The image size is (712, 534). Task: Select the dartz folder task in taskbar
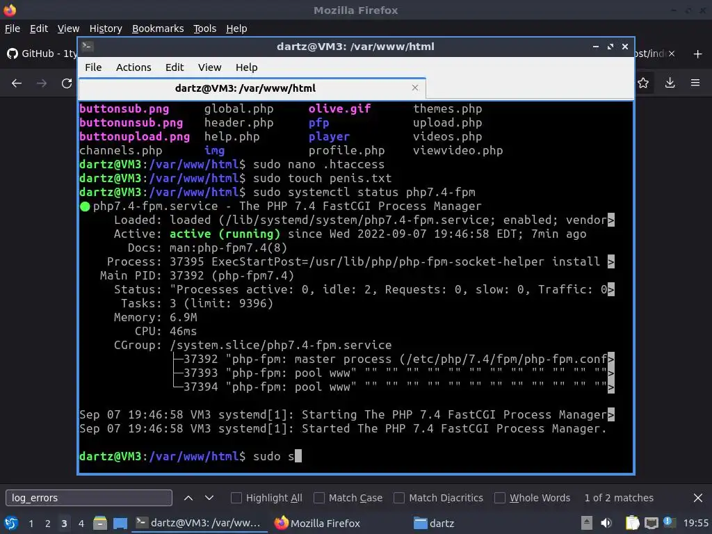tap(434, 523)
